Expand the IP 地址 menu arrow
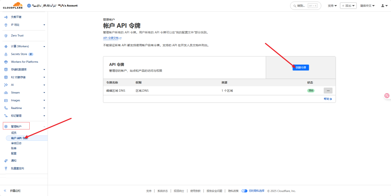 pyautogui.click(x=44, y=25)
